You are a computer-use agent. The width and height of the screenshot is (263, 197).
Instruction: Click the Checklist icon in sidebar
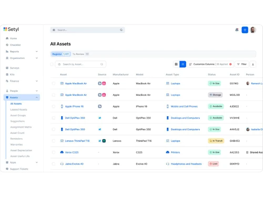pyautogui.click(x=7, y=45)
